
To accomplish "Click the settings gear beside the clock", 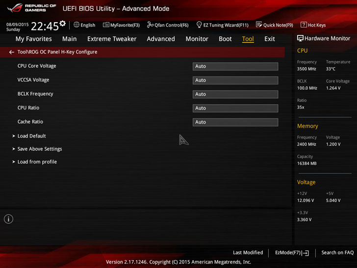I will pos(63,23).
